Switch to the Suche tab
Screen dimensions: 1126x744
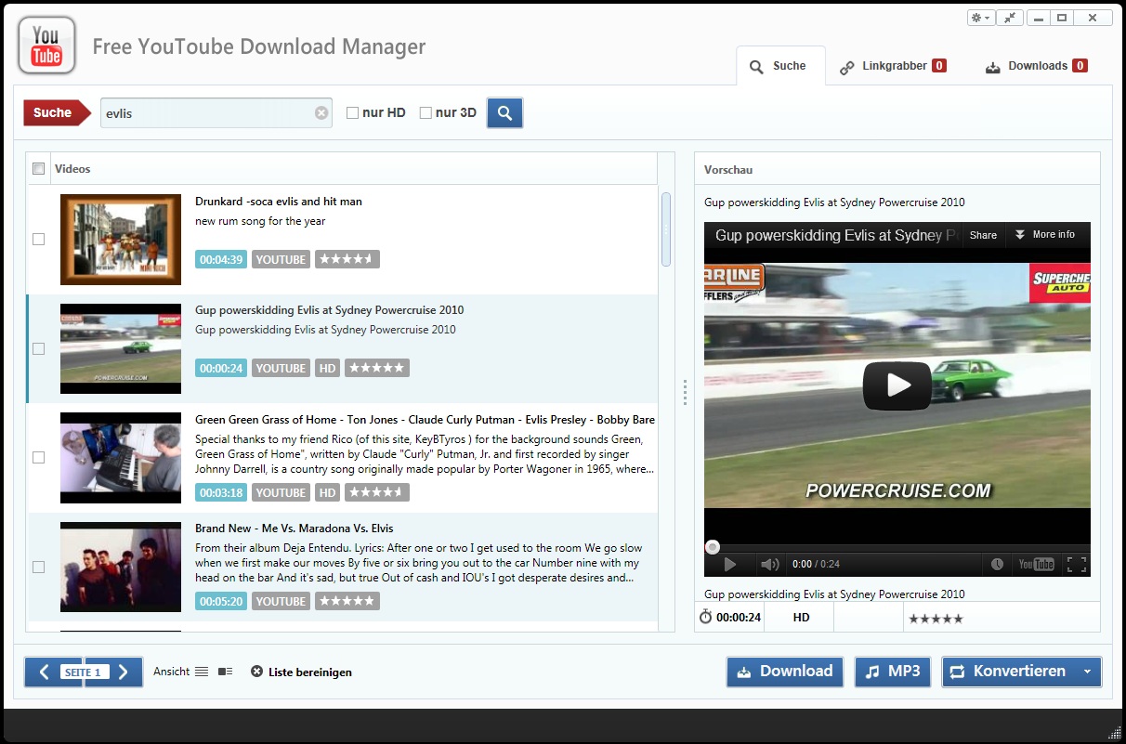click(x=780, y=66)
